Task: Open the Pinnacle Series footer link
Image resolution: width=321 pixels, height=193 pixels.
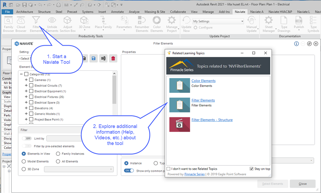Action: 194,174
